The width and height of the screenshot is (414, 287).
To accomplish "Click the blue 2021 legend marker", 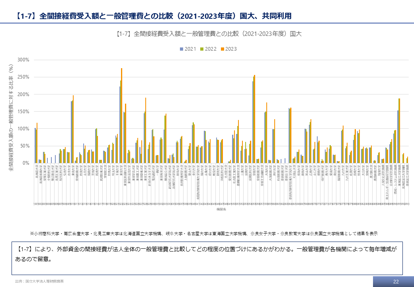I will pyautogui.click(x=182, y=49).
